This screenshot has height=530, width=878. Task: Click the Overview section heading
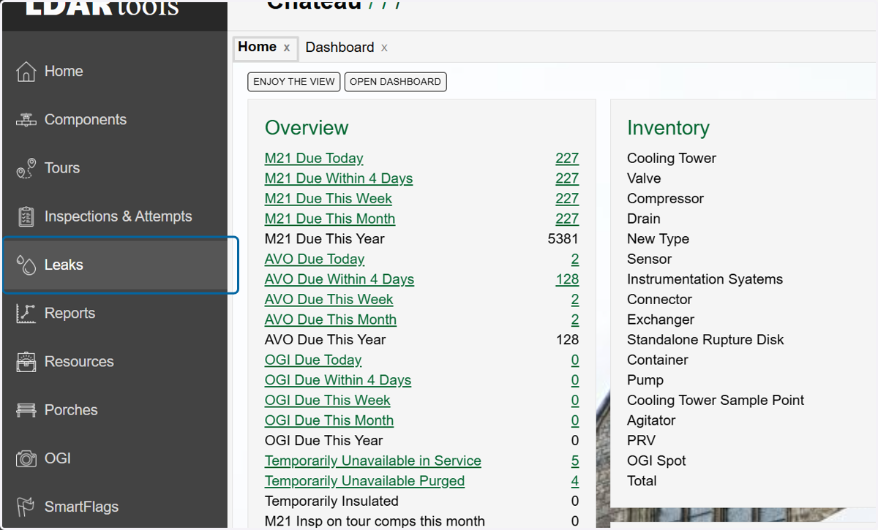[307, 128]
